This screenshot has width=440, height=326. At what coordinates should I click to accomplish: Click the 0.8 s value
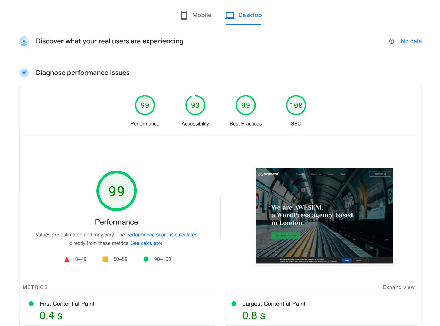pos(254,315)
